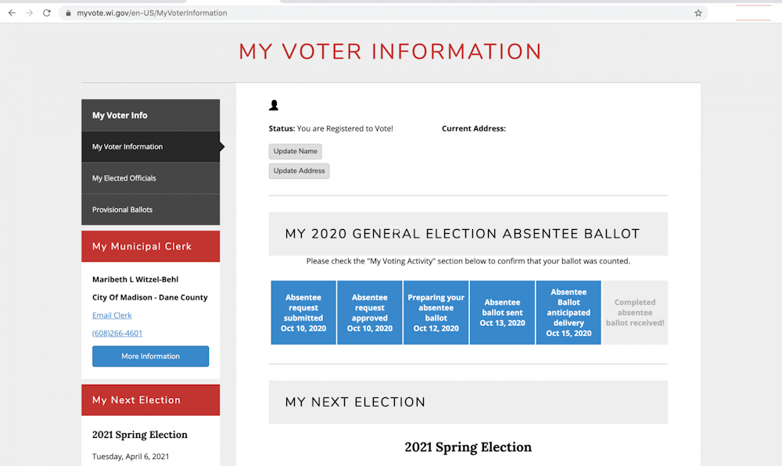Click the browser back arrow
This screenshot has width=782, height=466.
pyautogui.click(x=12, y=13)
